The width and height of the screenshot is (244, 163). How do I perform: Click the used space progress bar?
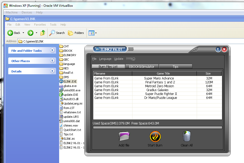(158, 128)
